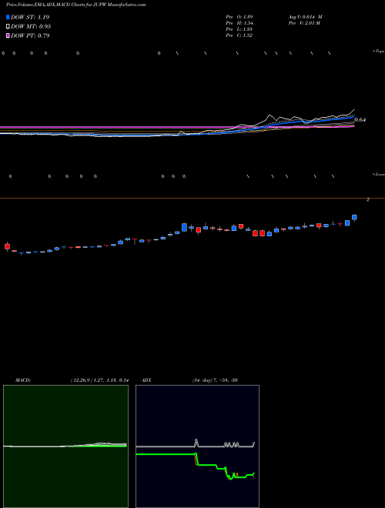385x508 pixels.
Task: Click the MACD '(12,26,9) 1.27, 1.13, 0.14' values
Action: tap(99, 380)
